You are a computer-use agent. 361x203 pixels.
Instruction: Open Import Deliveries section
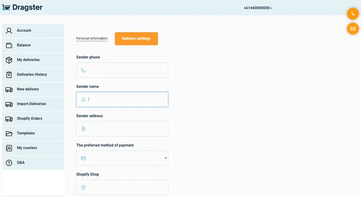click(33, 104)
